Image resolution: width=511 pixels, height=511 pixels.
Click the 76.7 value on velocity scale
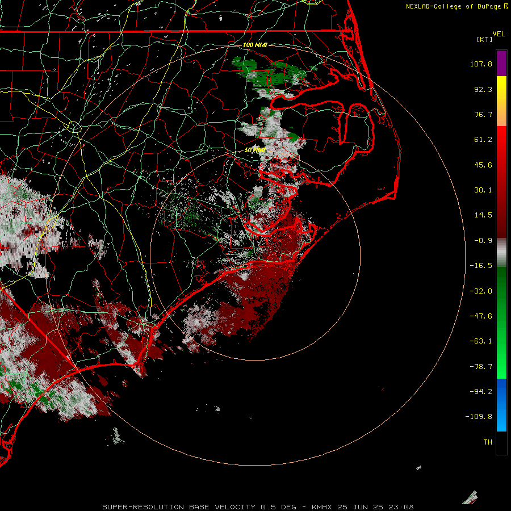(x=483, y=114)
